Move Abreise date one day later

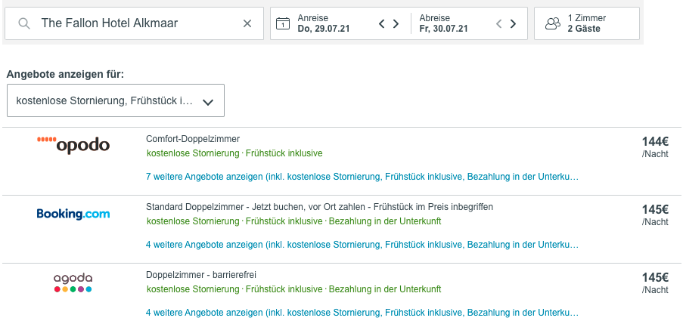pyautogui.click(x=513, y=23)
